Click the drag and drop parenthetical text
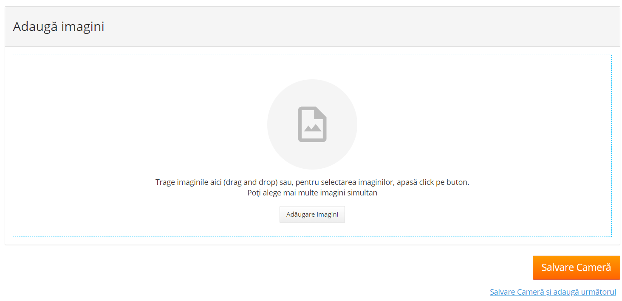This screenshot has height=301, width=622. [x=251, y=182]
